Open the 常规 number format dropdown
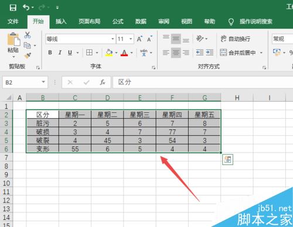The image size is (293, 227). [282, 39]
